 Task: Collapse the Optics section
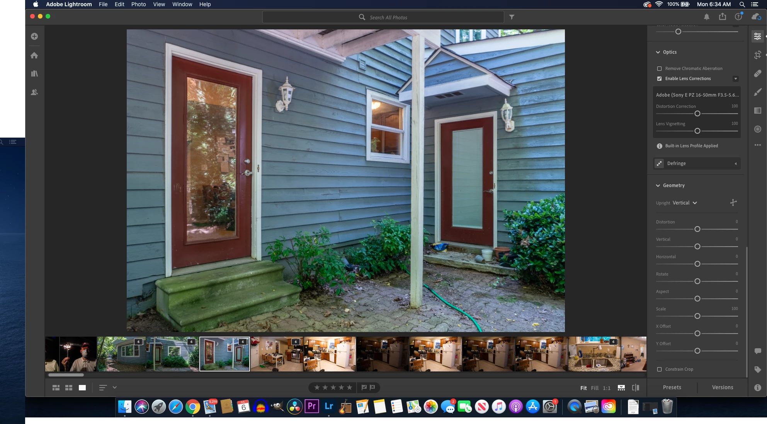point(658,52)
